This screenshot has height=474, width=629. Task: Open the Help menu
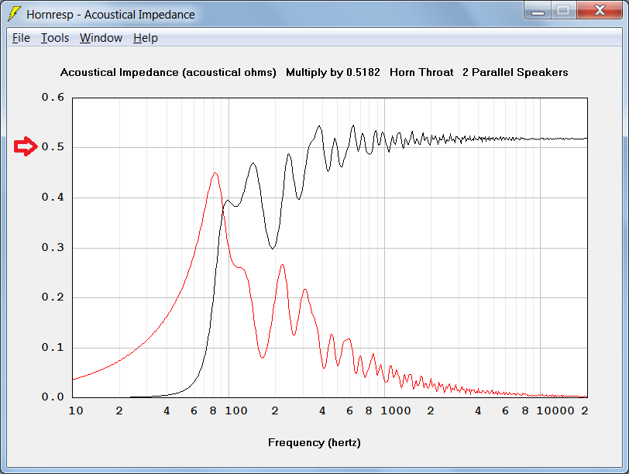click(145, 38)
